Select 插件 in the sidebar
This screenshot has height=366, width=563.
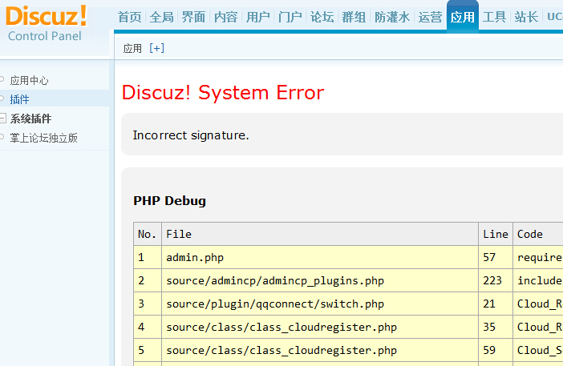click(x=19, y=99)
